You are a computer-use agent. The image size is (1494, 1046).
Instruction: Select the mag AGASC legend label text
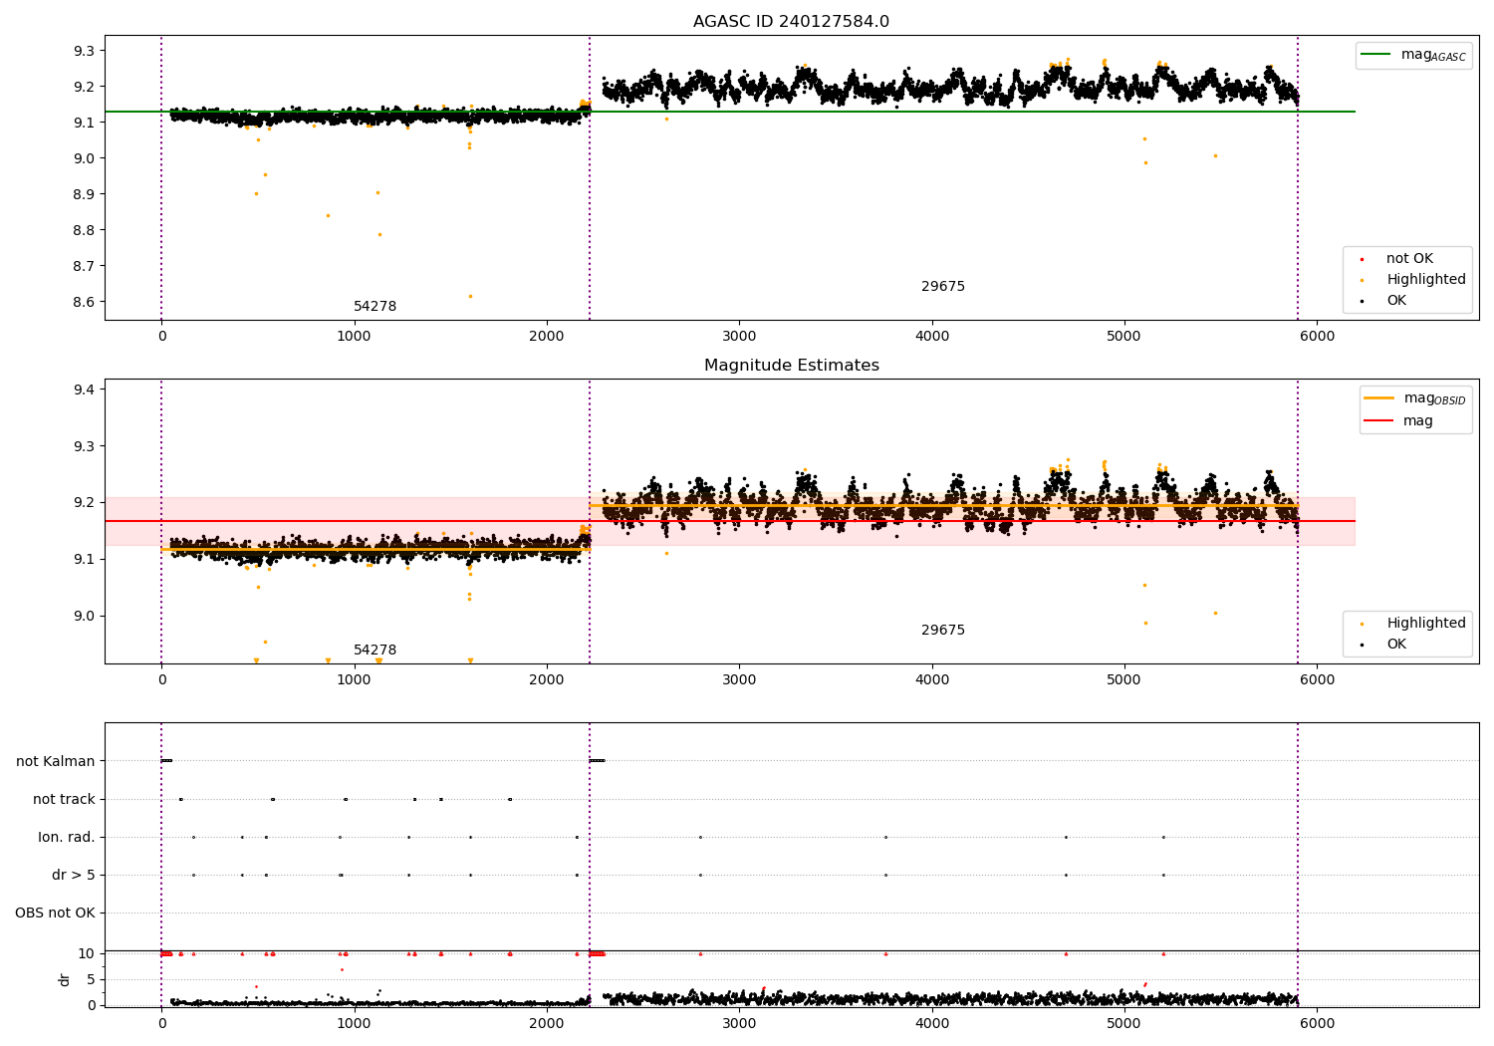[1433, 56]
